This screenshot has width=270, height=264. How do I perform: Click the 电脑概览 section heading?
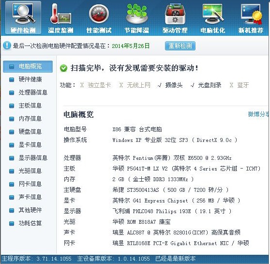78,114
